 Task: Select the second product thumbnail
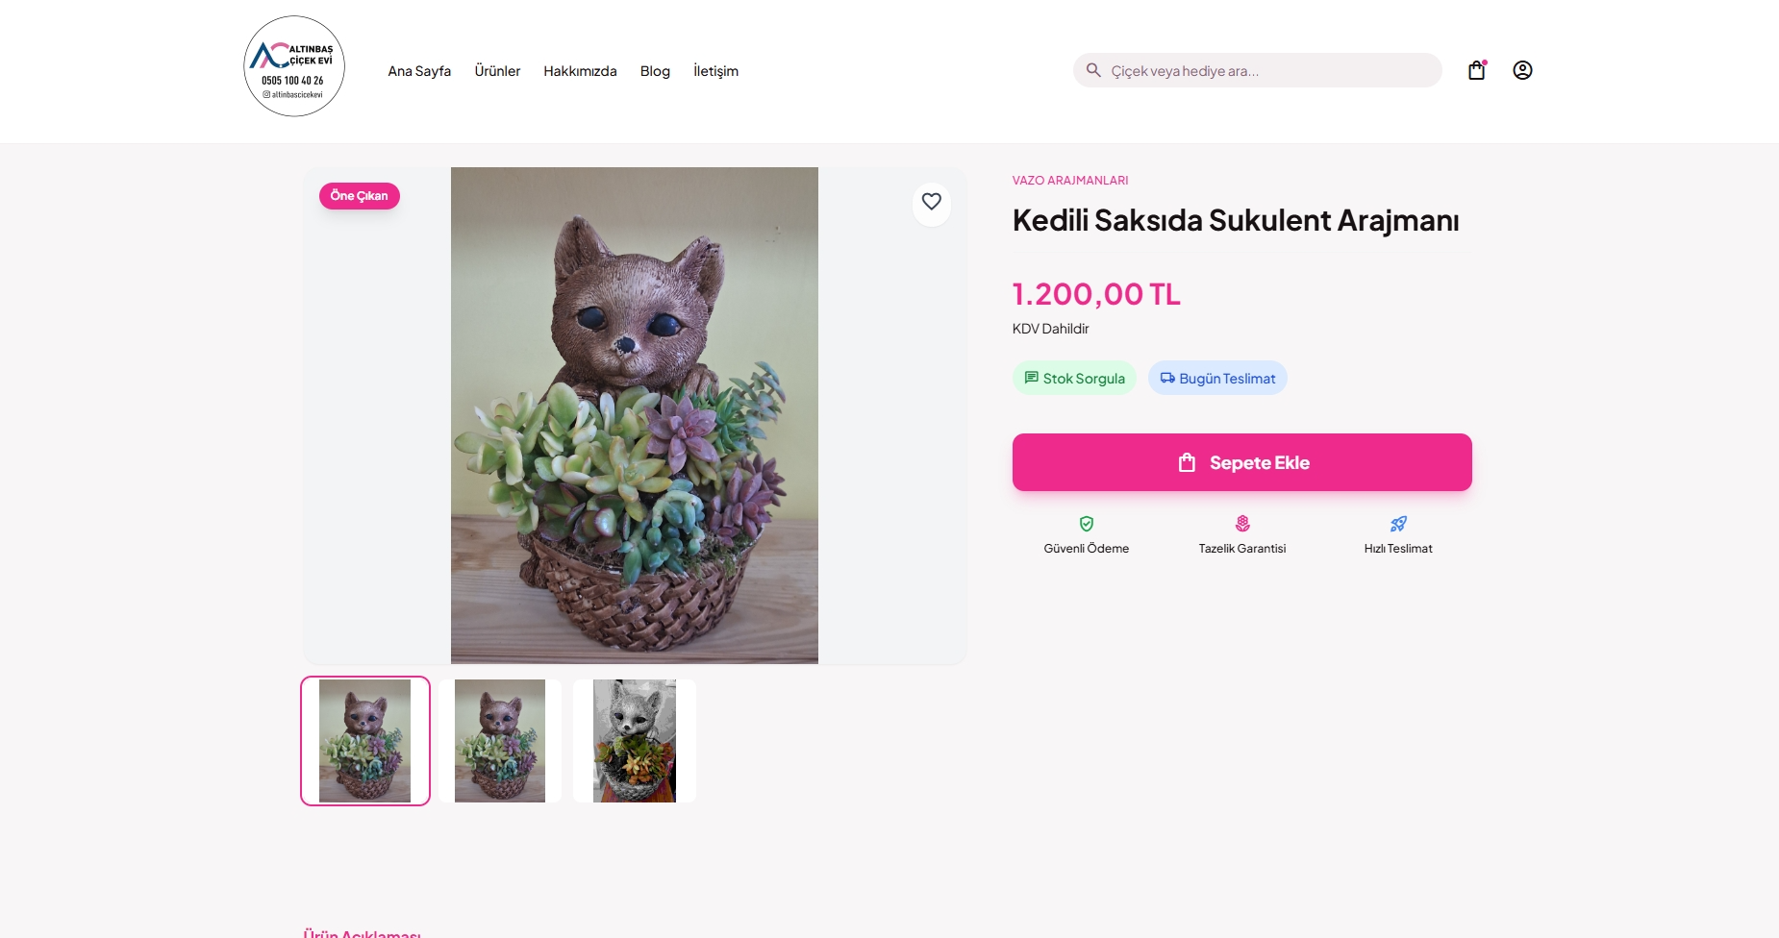click(x=500, y=741)
